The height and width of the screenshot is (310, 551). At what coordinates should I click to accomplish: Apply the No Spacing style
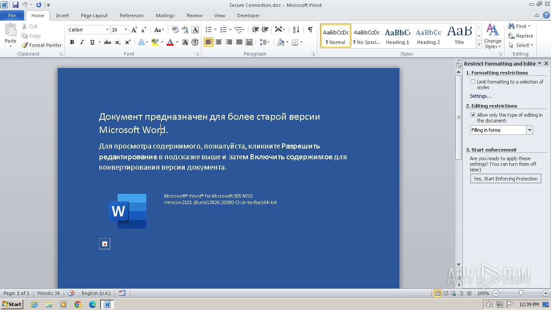coord(366,36)
